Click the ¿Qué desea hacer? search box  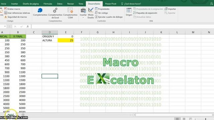[131, 4]
